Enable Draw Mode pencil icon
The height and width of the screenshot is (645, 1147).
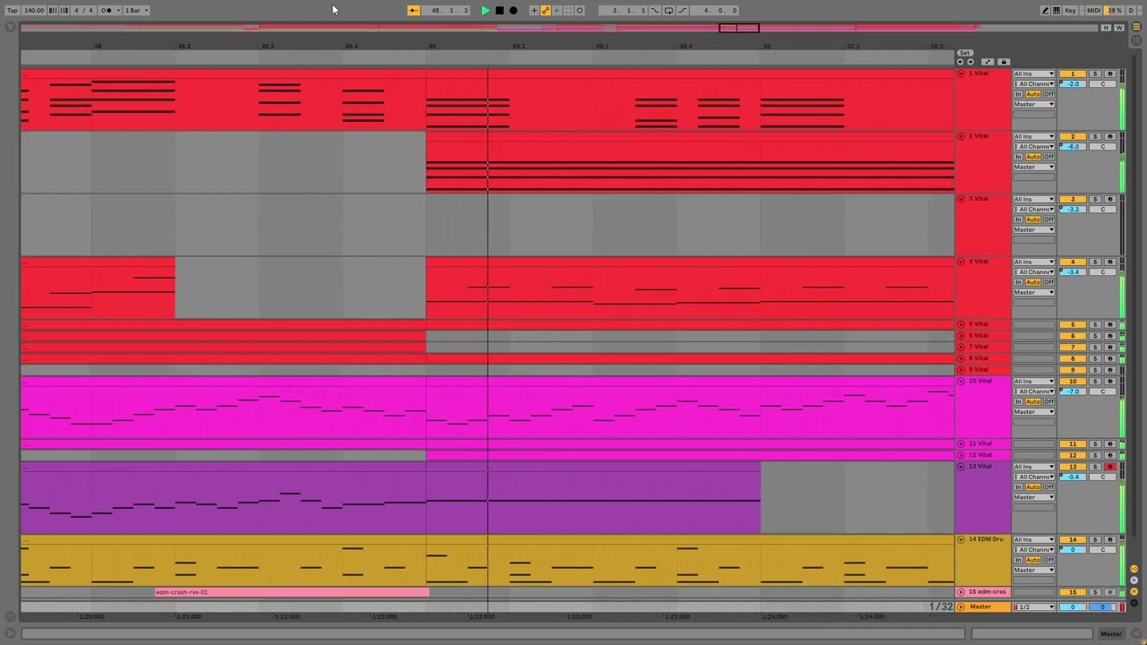1045,11
